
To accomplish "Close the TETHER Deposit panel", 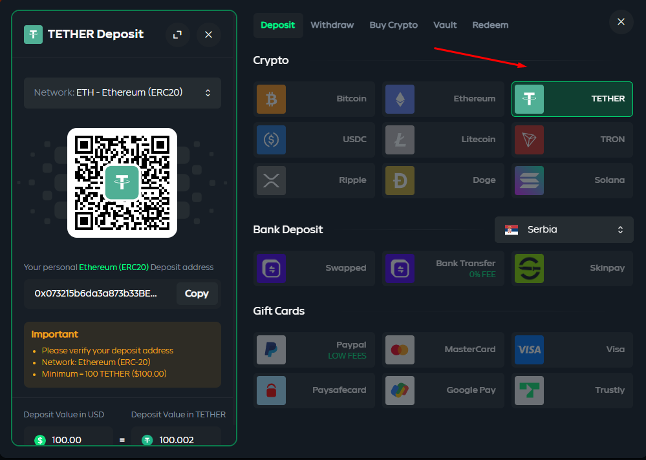I will click(208, 34).
